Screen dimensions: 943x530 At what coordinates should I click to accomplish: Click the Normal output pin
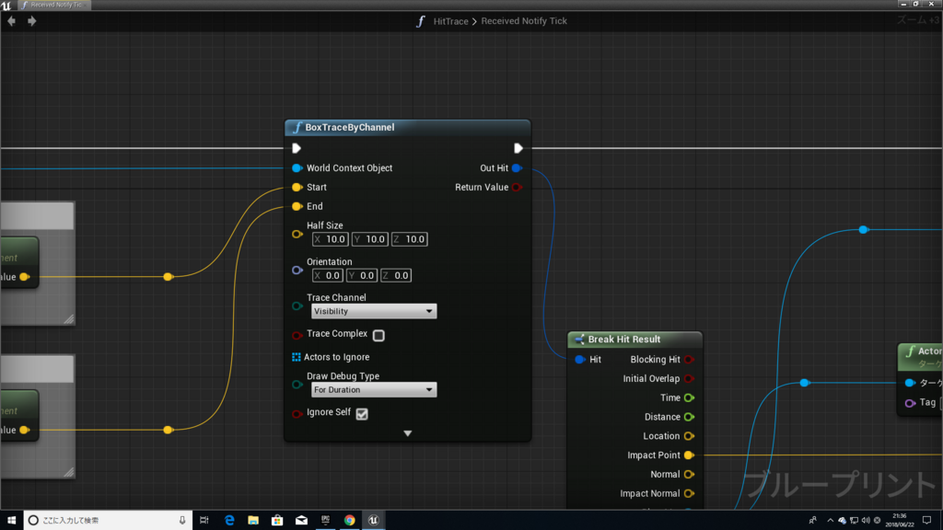point(689,475)
